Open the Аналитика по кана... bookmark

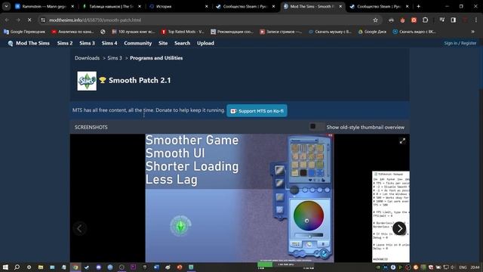pos(72,32)
